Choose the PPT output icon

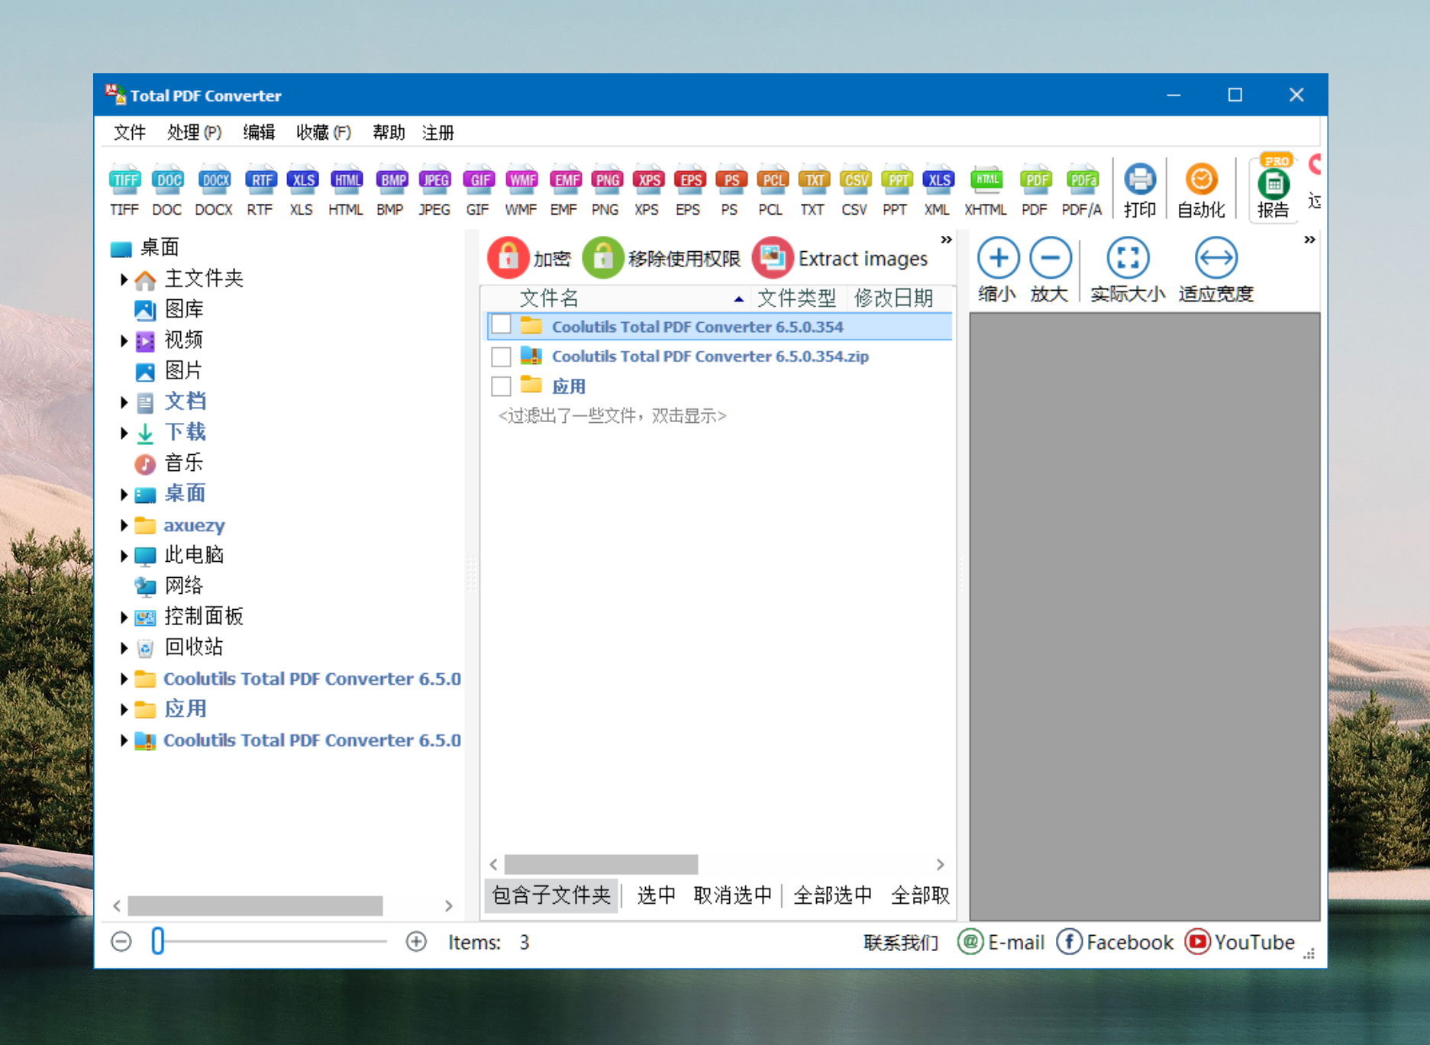(x=896, y=189)
